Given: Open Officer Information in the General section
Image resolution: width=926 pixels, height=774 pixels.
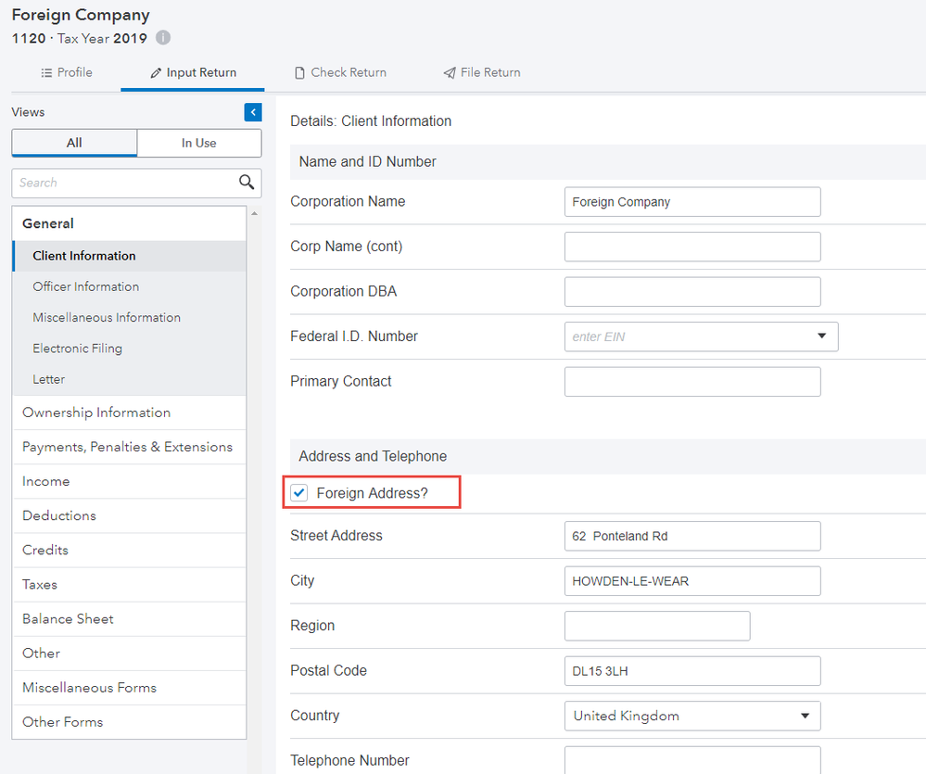Looking at the screenshot, I should [85, 286].
